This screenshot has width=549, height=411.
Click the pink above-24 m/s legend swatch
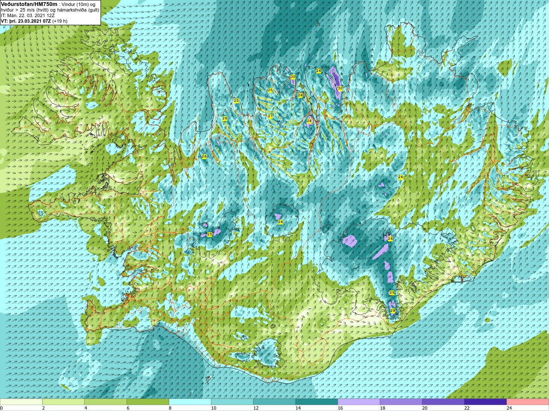click(x=528, y=402)
